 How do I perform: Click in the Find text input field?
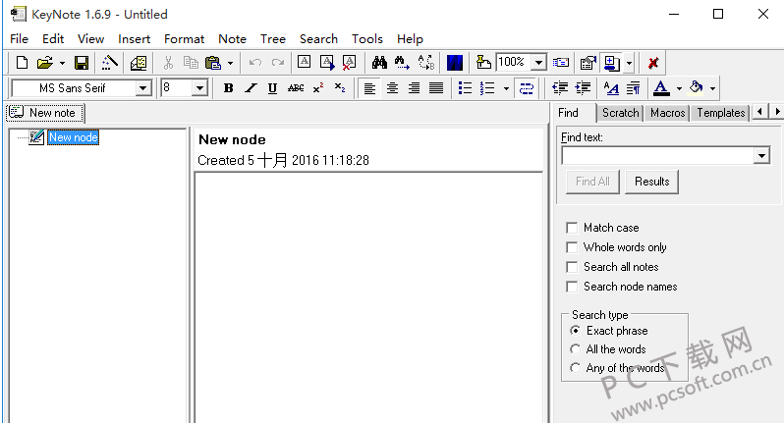(657, 156)
